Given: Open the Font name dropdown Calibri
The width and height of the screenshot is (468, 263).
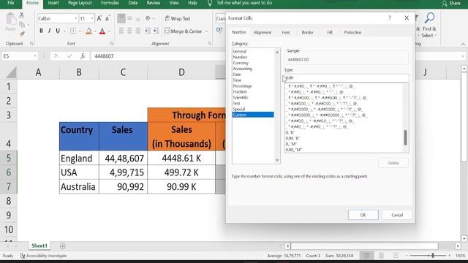Looking at the screenshot, I should pos(76,18).
